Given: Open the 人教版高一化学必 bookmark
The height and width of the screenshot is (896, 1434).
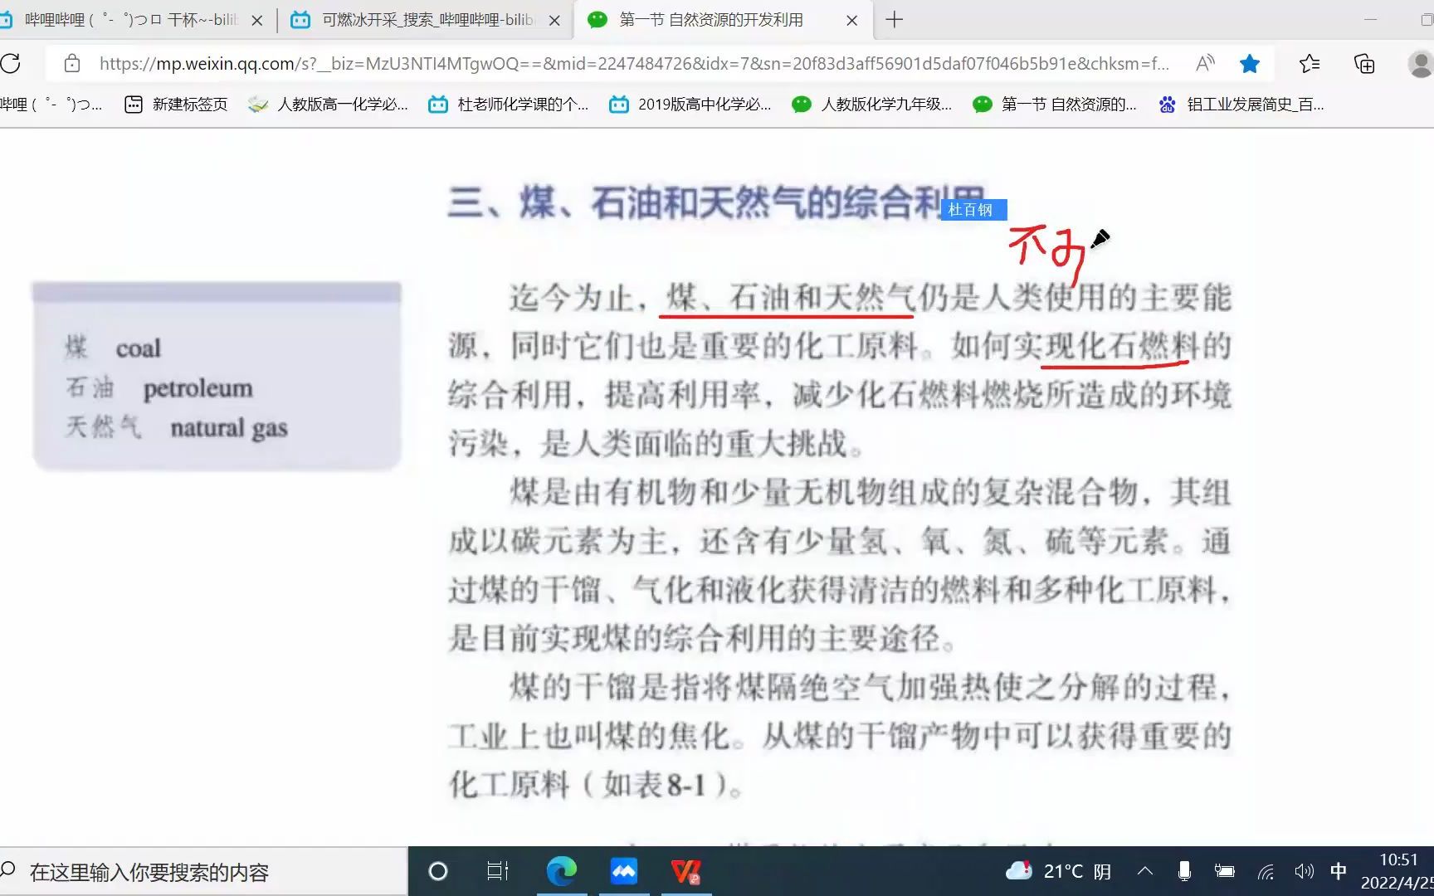Looking at the screenshot, I should tap(329, 105).
